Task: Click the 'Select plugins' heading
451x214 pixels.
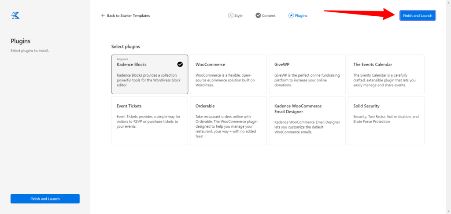Action: (126, 46)
